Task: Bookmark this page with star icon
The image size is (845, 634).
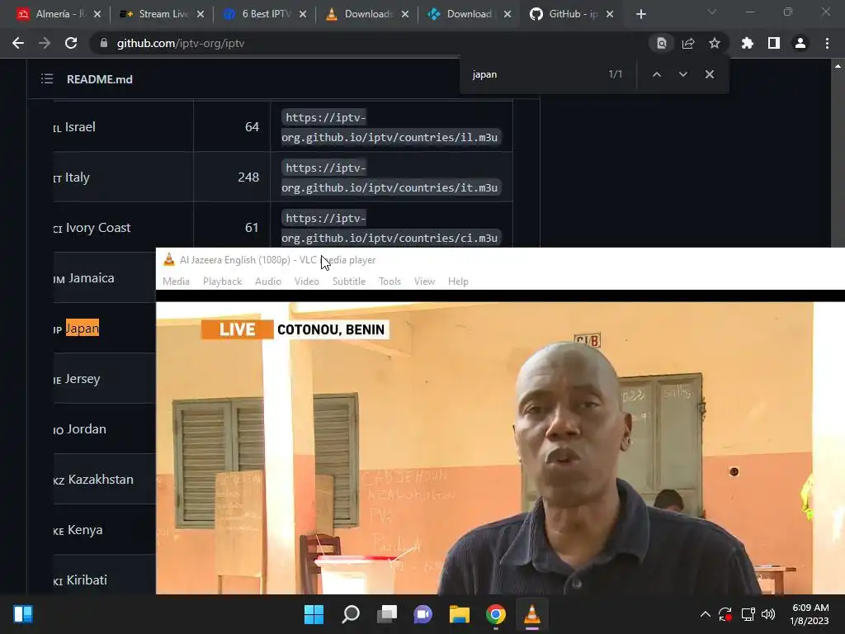Action: click(715, 43)
